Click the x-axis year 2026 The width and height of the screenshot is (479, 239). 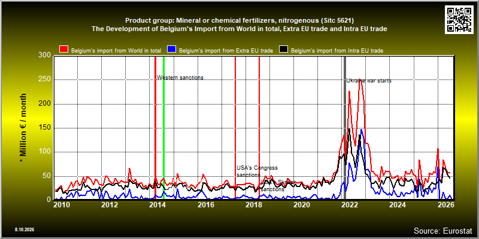coord(446,204)
